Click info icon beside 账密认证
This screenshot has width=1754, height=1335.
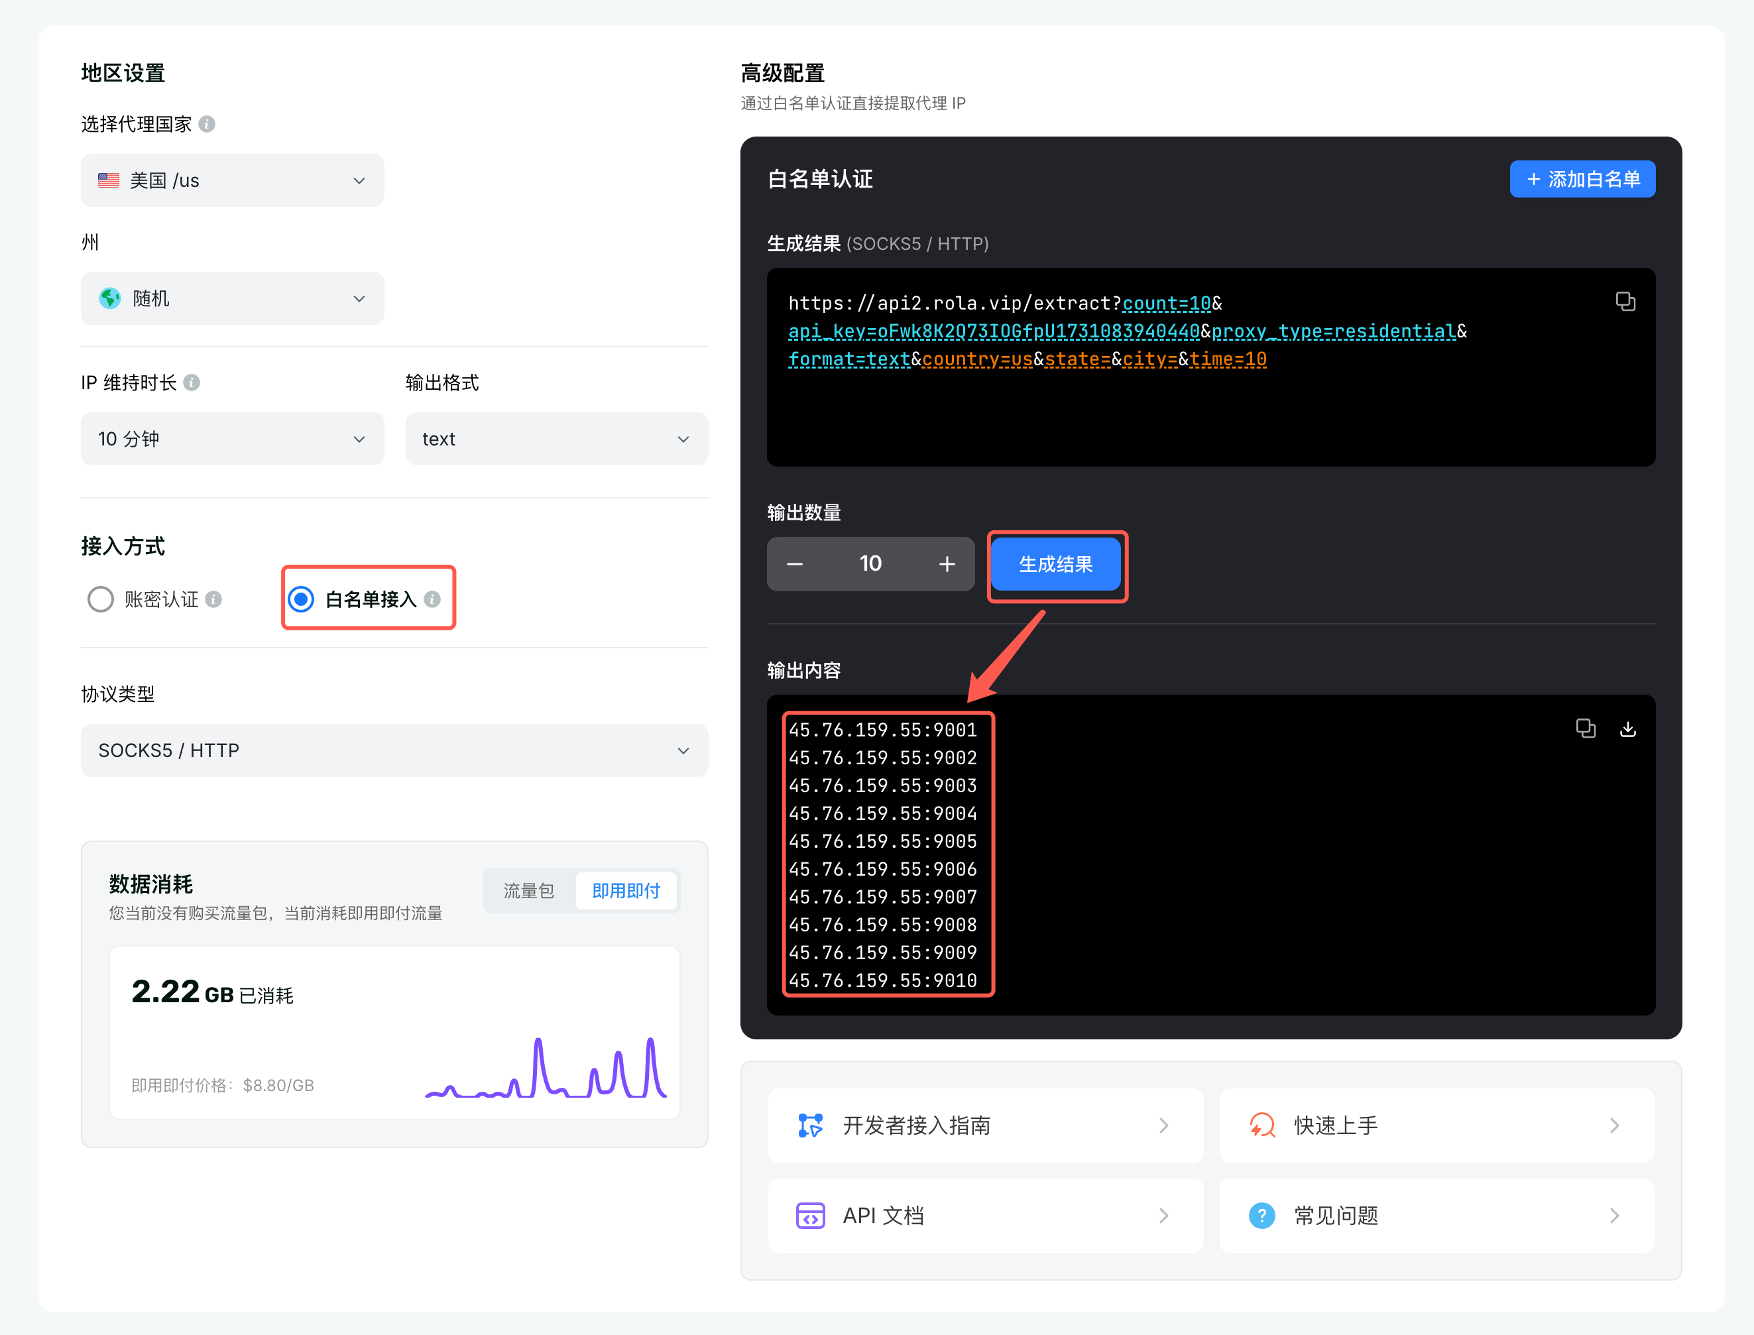coord(213,599)
